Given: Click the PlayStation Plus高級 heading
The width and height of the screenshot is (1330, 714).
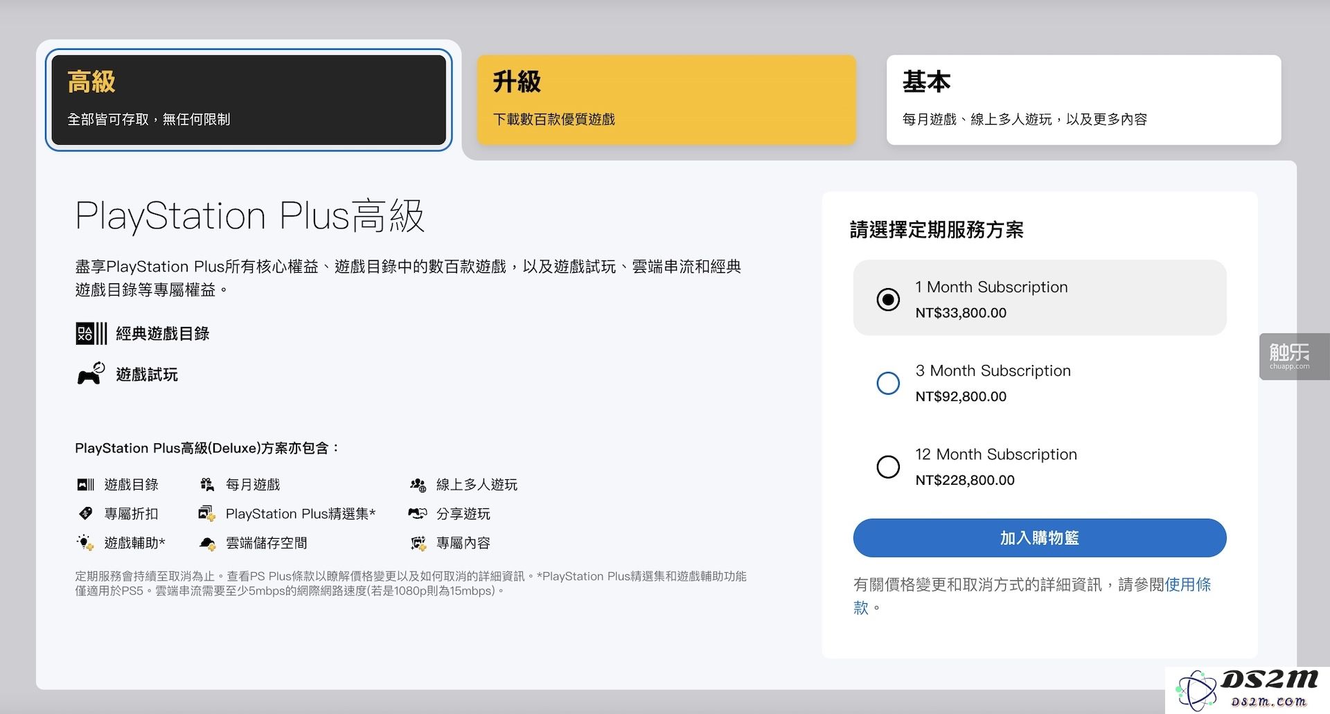Looking at the screenshot, I should point(249,215).
